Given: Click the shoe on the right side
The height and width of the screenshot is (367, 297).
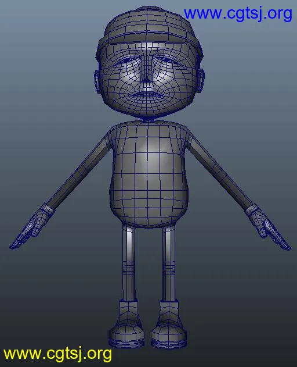Looking at the screenshot, I should [x=169, y=325].
